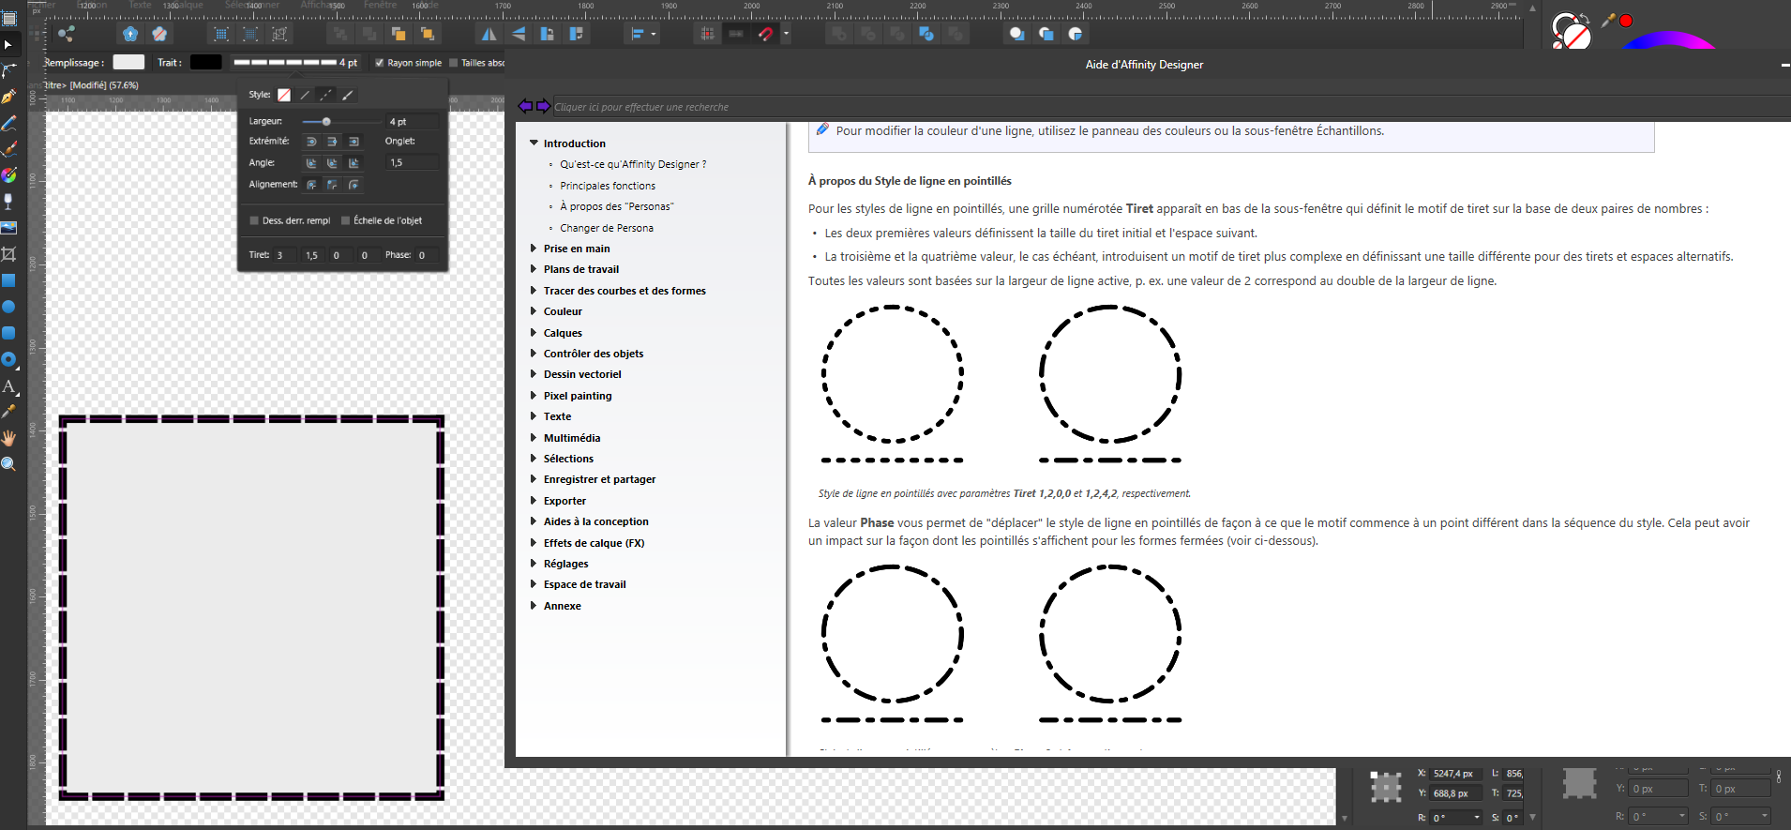Choose the textured brush line style
The height and width of the screenshot is (830, 1791).
point(347,95)
